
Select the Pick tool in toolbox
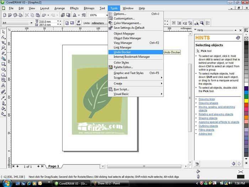click(3, 32)
